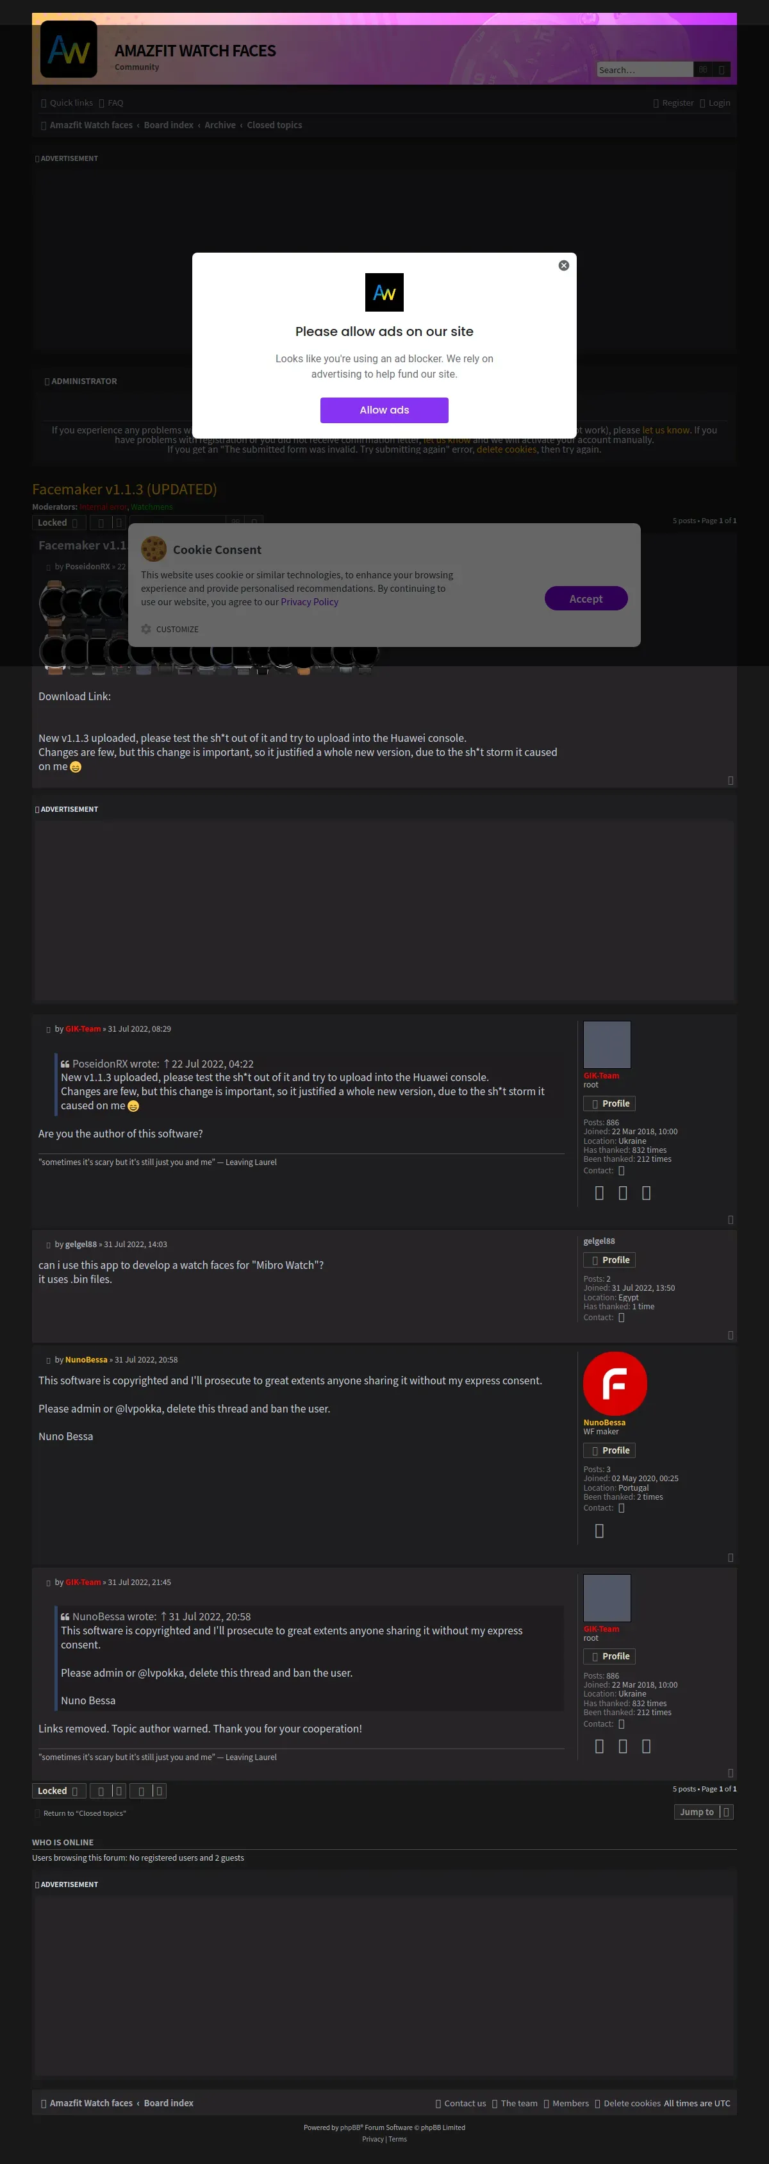The width and height of the screenshot is (769, 2164).
Task: Go to Archive breadcrumb
Action: [220, 125]
